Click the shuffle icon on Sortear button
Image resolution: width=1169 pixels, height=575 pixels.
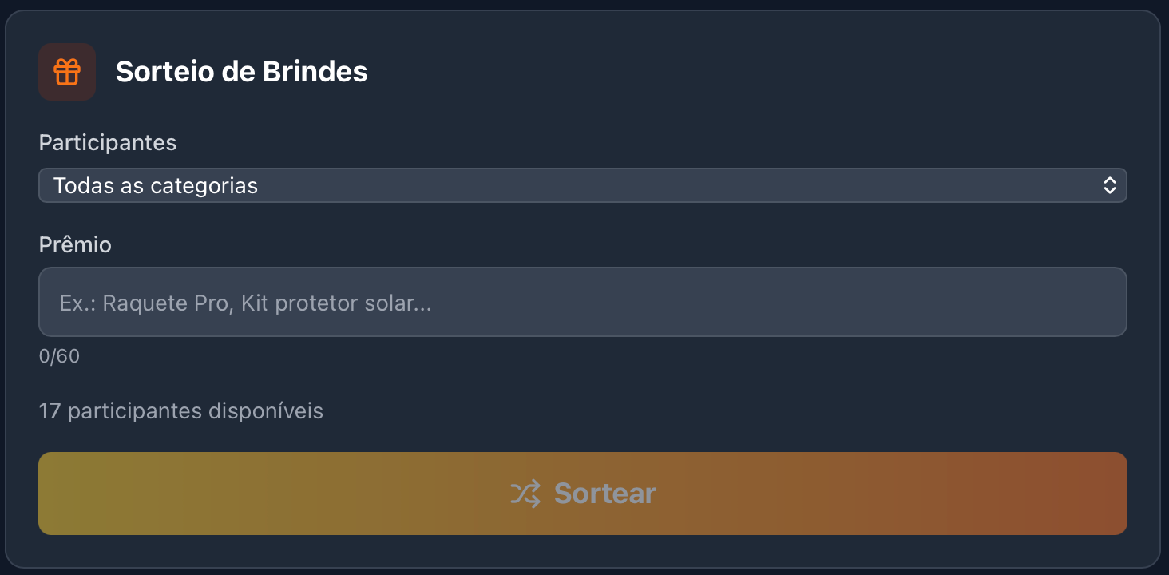(x=525, y=494)
